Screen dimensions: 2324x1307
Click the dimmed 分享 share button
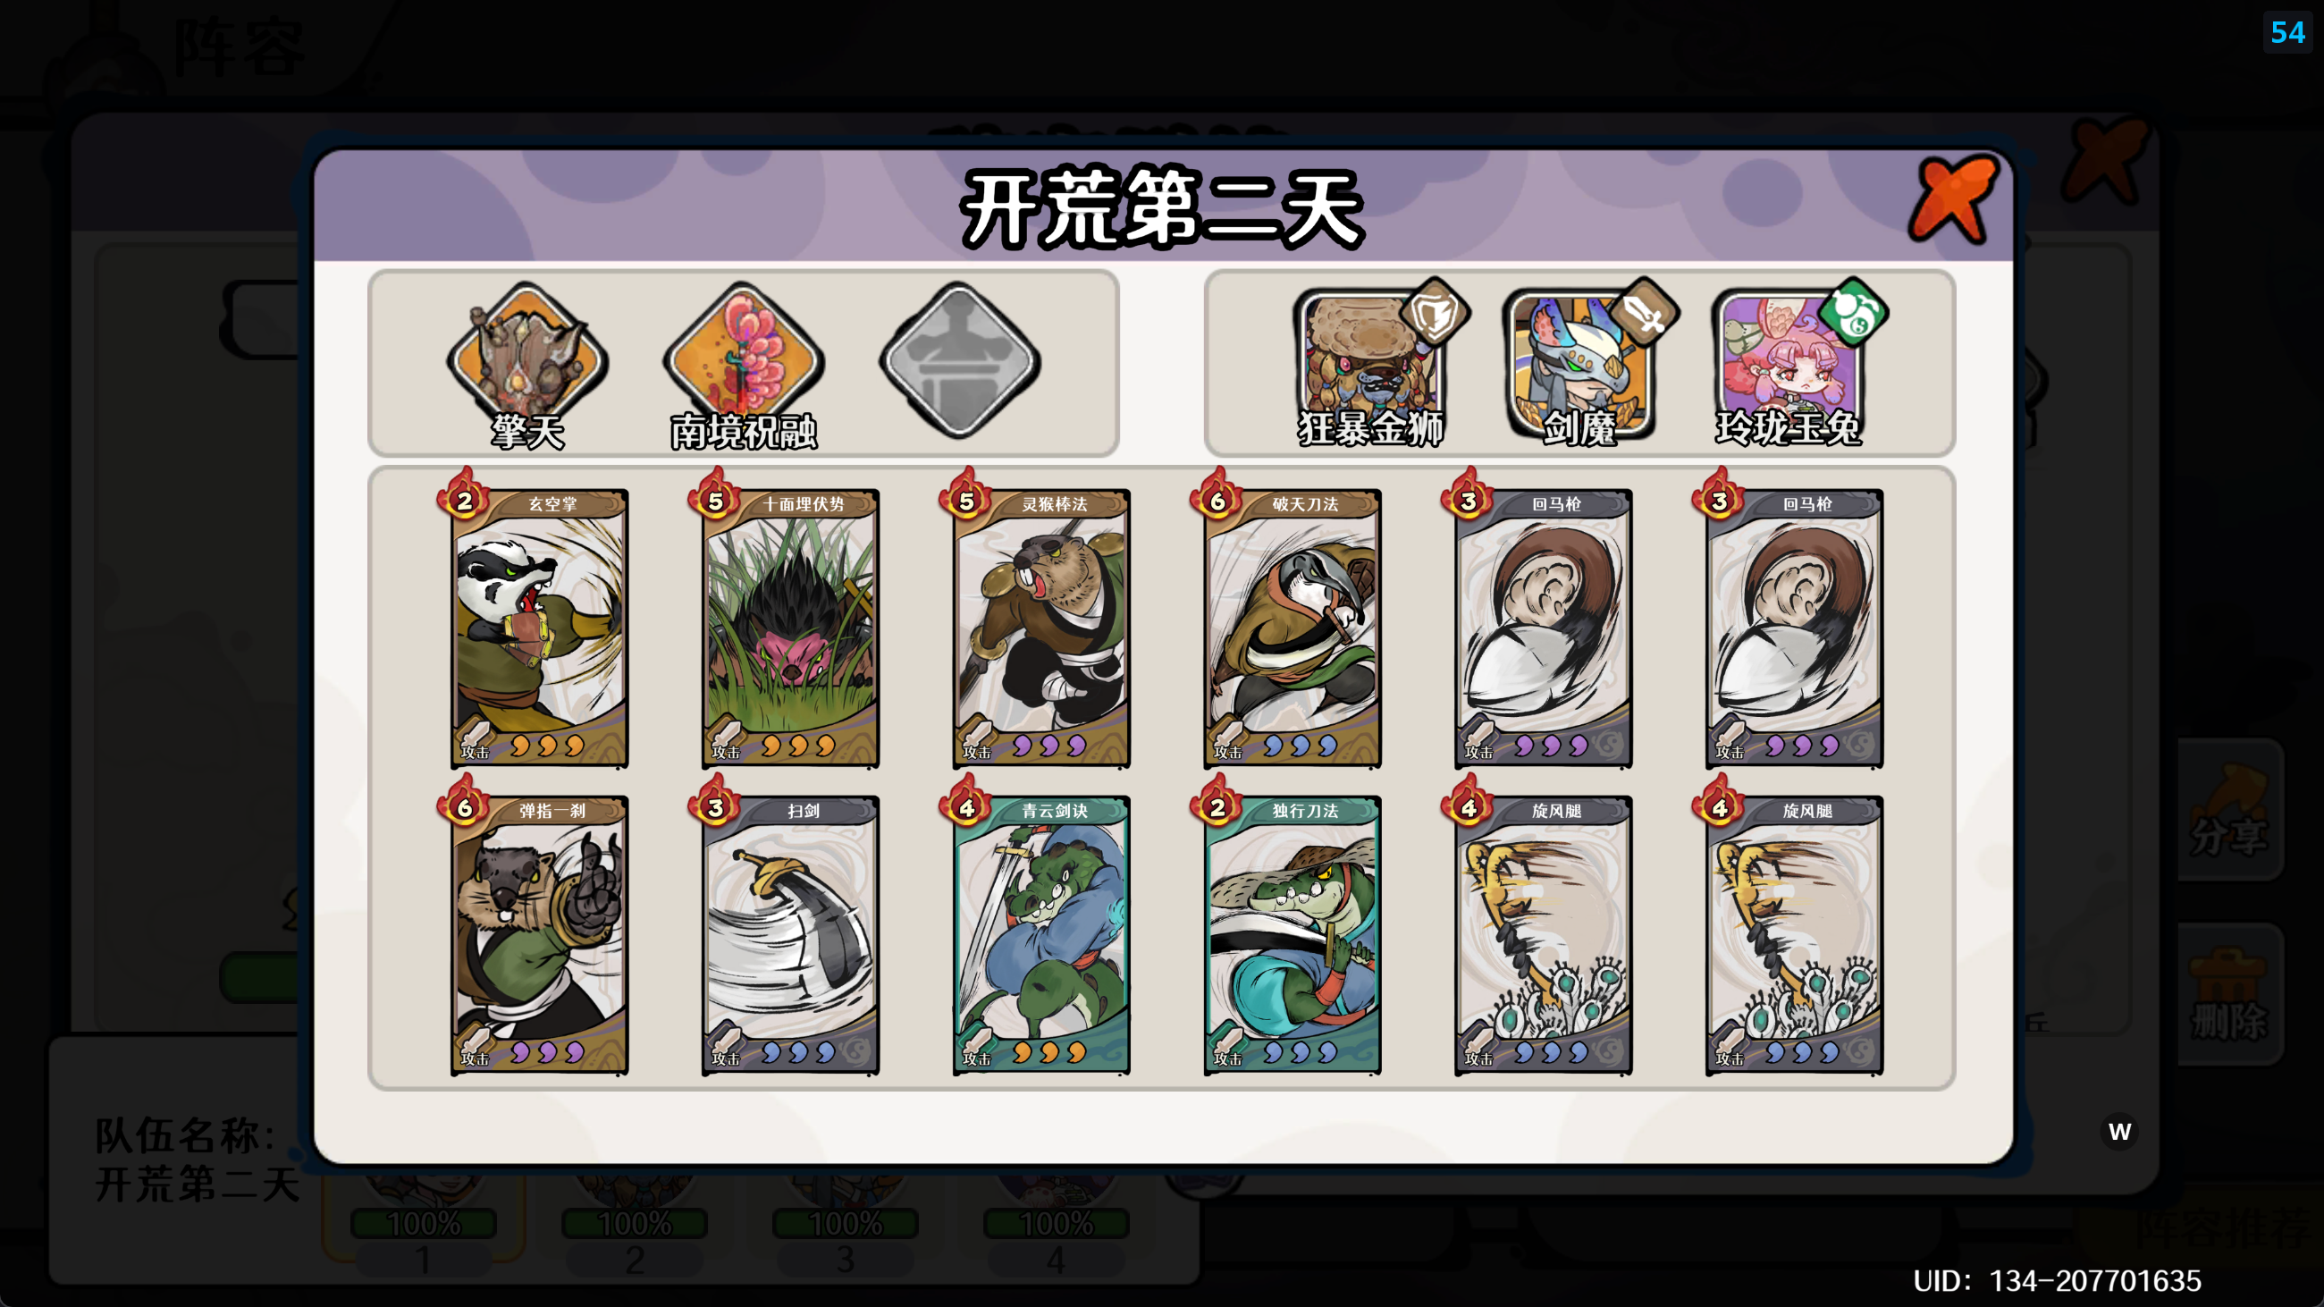click(2230, 809)
